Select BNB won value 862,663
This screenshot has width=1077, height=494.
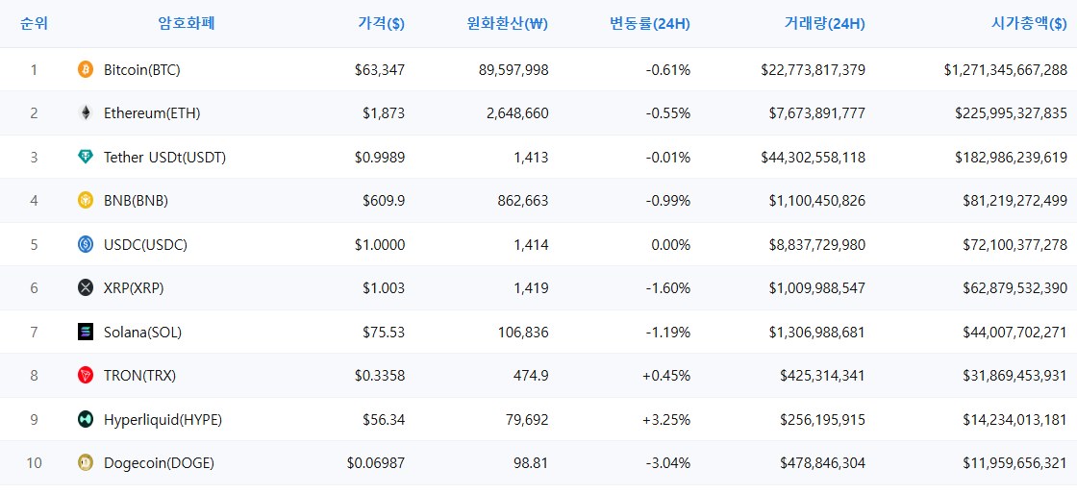point(523,200)
